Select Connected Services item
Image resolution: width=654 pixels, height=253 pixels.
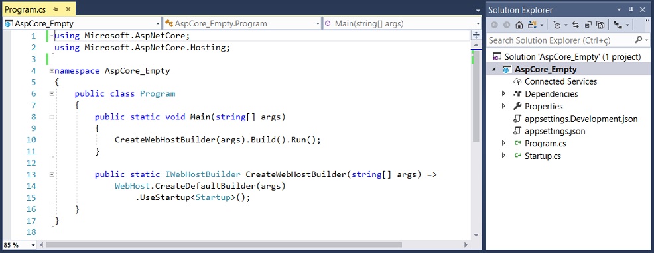pyautogui.click(x=560, y=81)
